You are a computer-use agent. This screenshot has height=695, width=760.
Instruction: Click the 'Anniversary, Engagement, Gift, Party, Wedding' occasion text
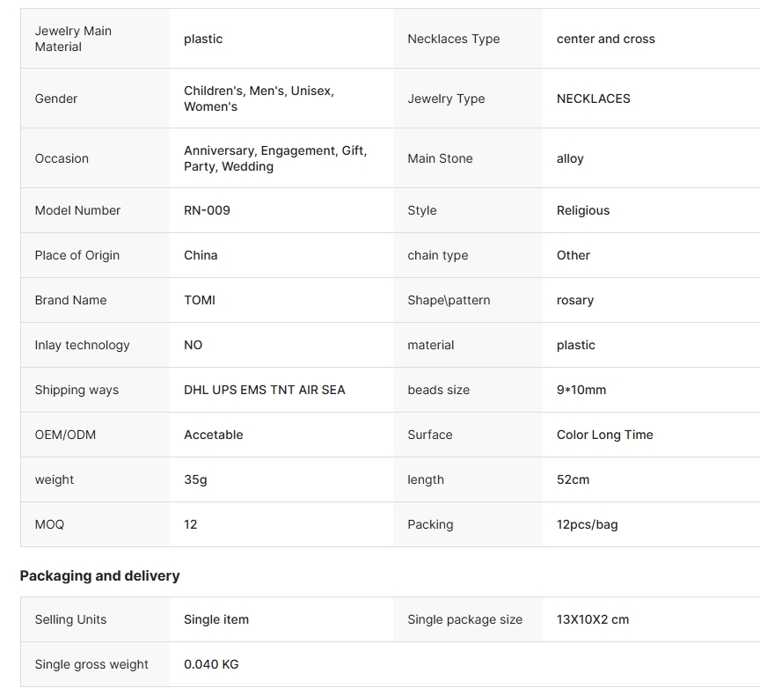(x=274, y=158)
